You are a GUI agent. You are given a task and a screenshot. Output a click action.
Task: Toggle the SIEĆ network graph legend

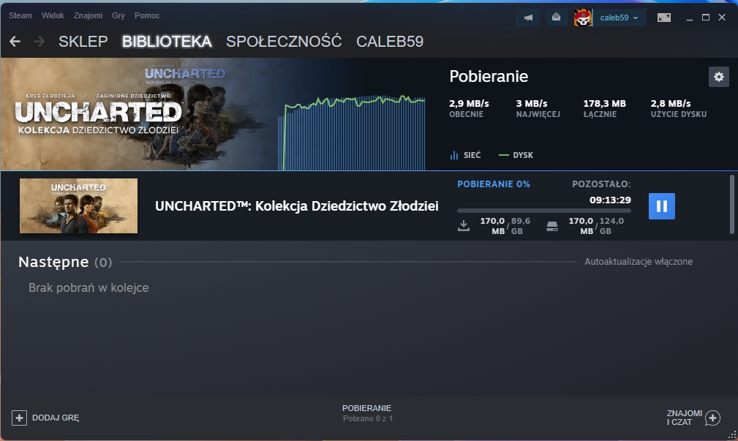tap(465, 155)
